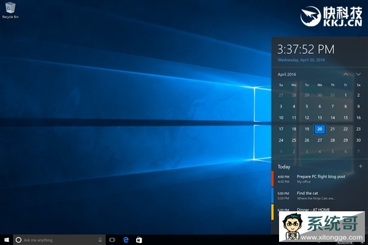Viewport: 368px width, 245px height.
Task: Select April 30 in the calendar
Action: pyautogui.click(x=358, y=140)
